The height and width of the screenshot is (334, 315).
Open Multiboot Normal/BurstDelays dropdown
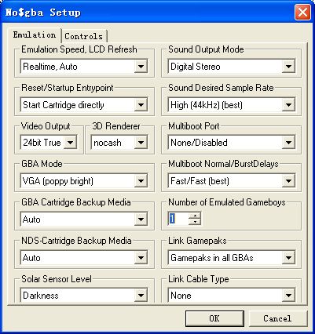coord(232,181)
